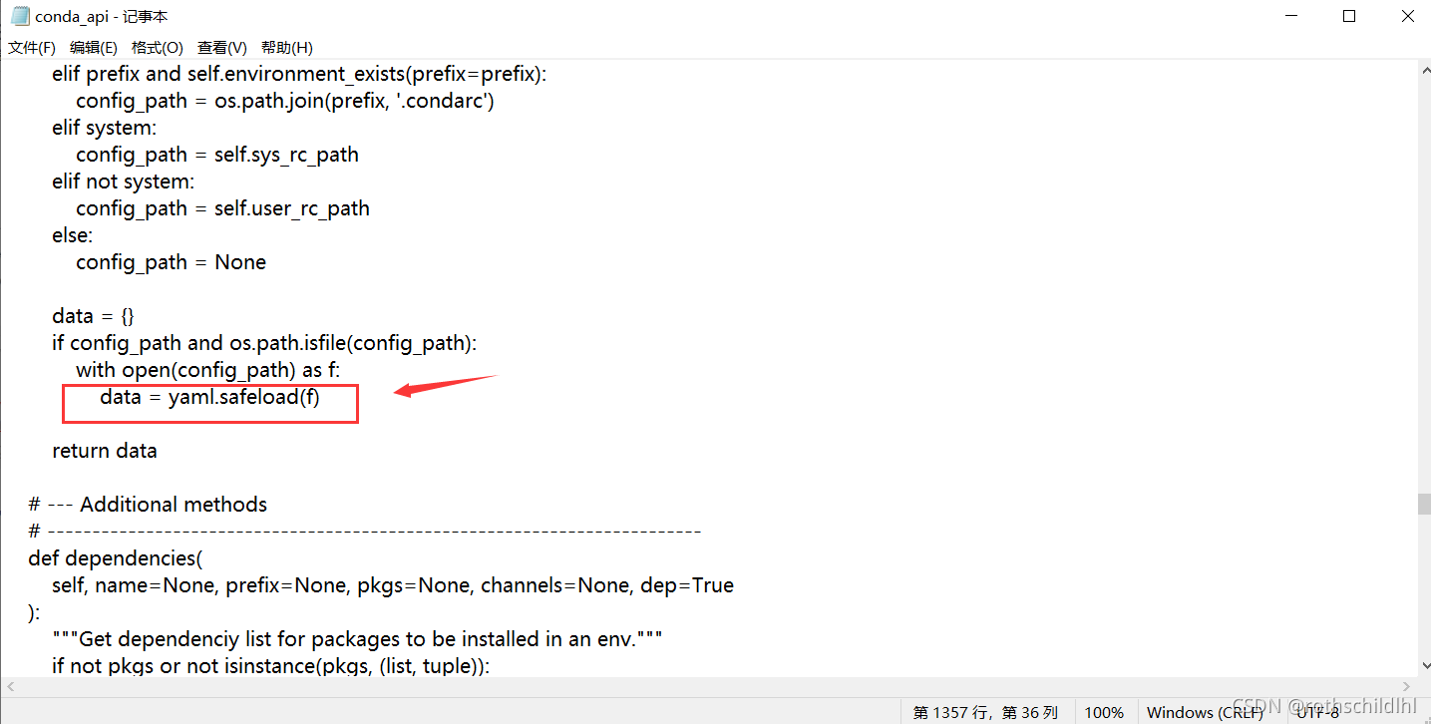Click the 'config_path = self.user_rc_path' line

[222, 208]
